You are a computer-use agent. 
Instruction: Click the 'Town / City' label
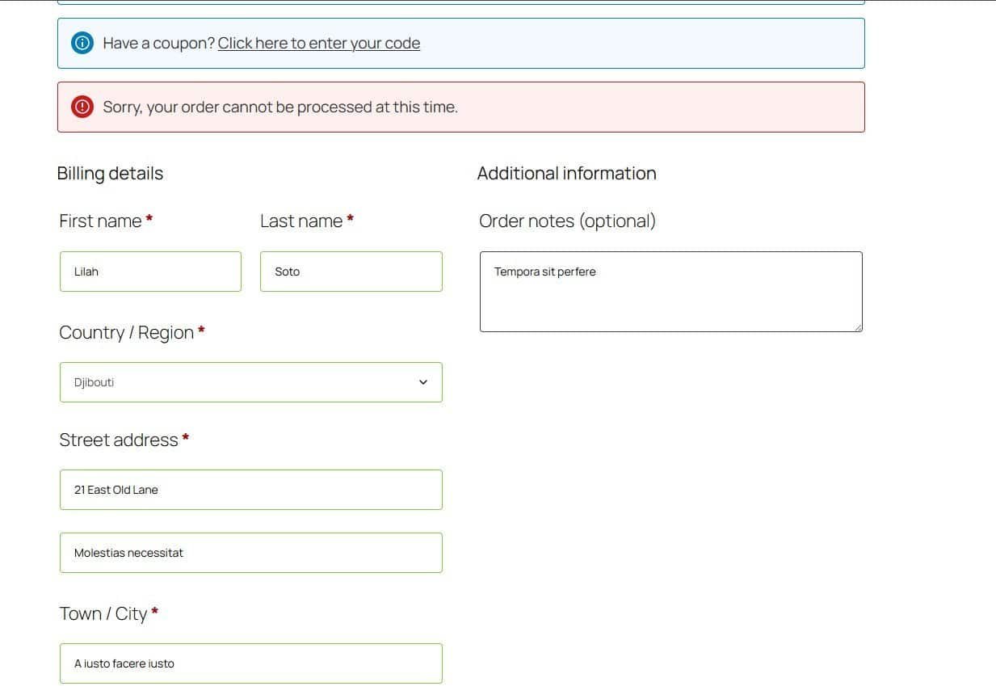[x=103, y=613]
